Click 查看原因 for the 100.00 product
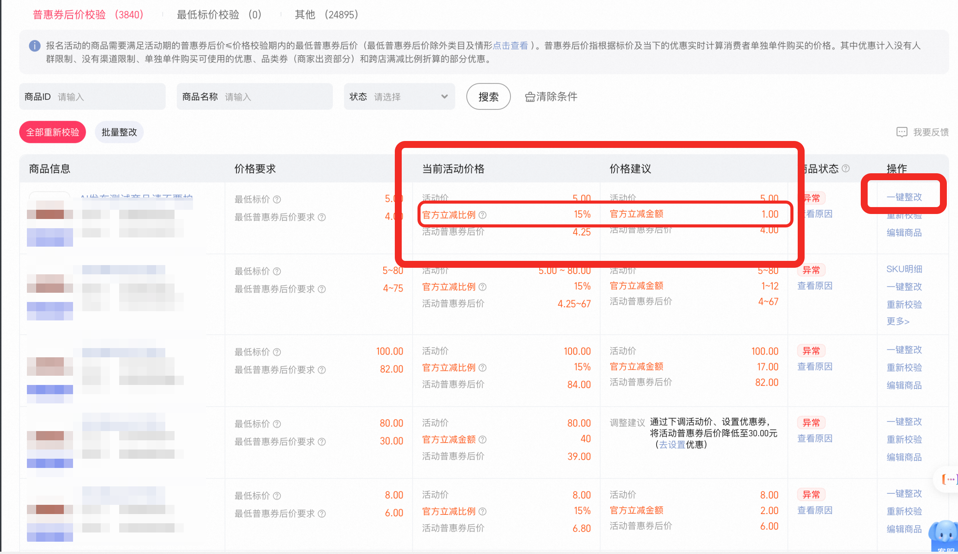The height and width of the screenshot is (554, 958). 815,366
